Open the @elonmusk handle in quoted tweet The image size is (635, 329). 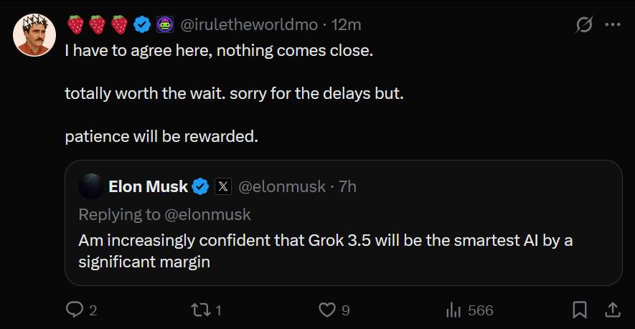[x=282, y=187]
